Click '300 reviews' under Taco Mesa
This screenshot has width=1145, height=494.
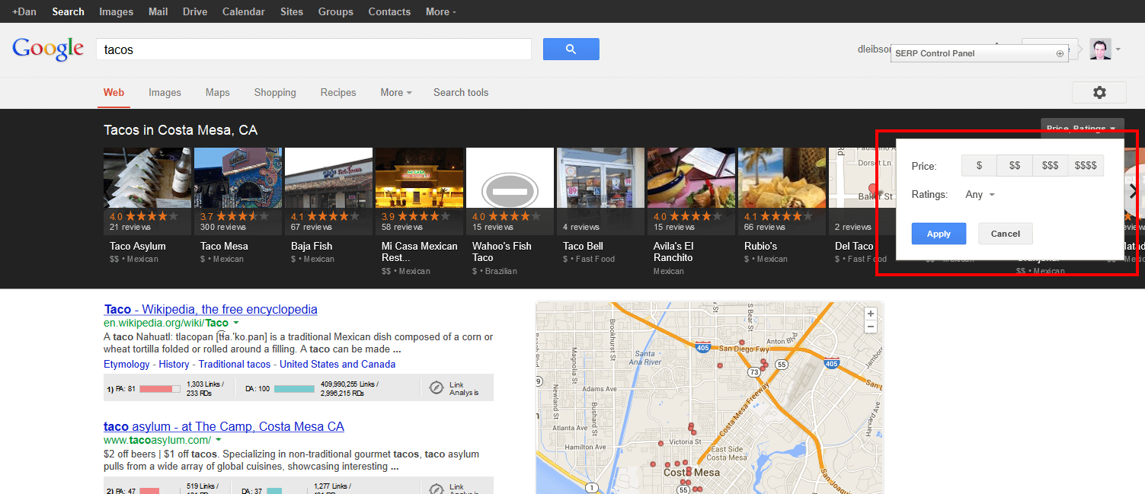[222, 227]
